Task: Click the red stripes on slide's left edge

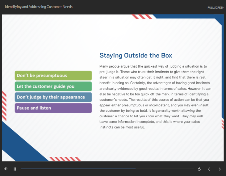Action: [x=4, y=106]
